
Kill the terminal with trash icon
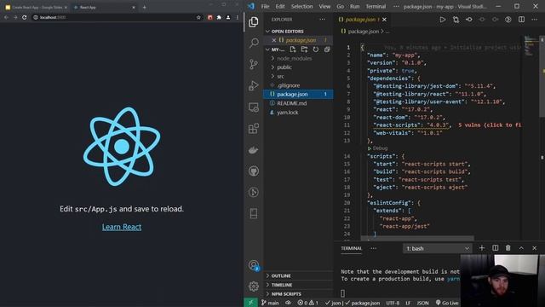pos(508,248)
